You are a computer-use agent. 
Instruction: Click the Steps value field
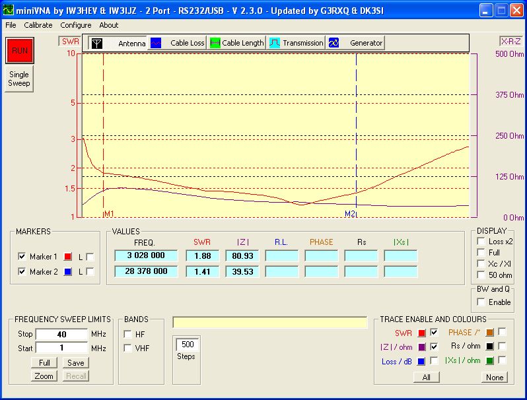[188, 345]
